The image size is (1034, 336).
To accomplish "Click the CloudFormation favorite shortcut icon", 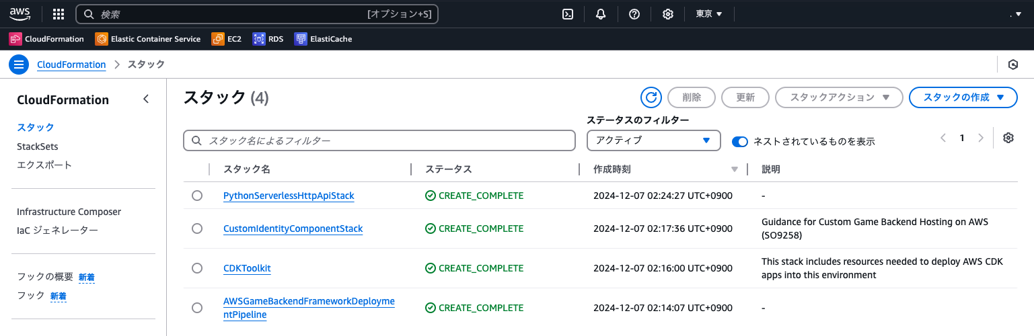I will 15,39.
